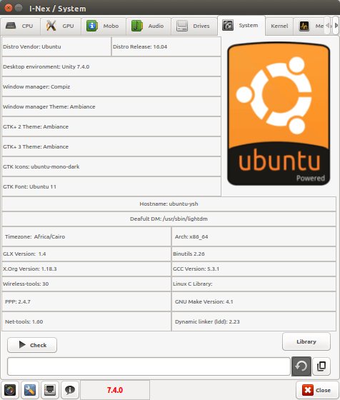The image size is (340, 400).
Task: Open the Library button
Action: (x=306, y=341)
